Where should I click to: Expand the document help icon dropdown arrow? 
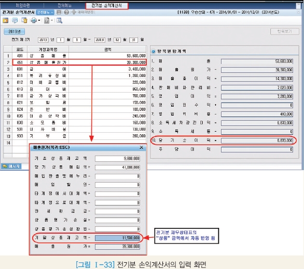point(52,20)
